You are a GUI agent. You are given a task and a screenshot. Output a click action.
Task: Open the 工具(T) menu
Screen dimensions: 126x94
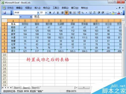[56, 8]
